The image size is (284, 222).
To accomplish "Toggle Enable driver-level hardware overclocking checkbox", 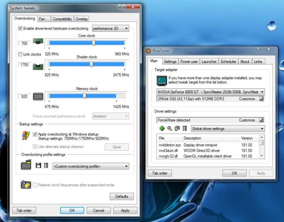I will [20, 28].
